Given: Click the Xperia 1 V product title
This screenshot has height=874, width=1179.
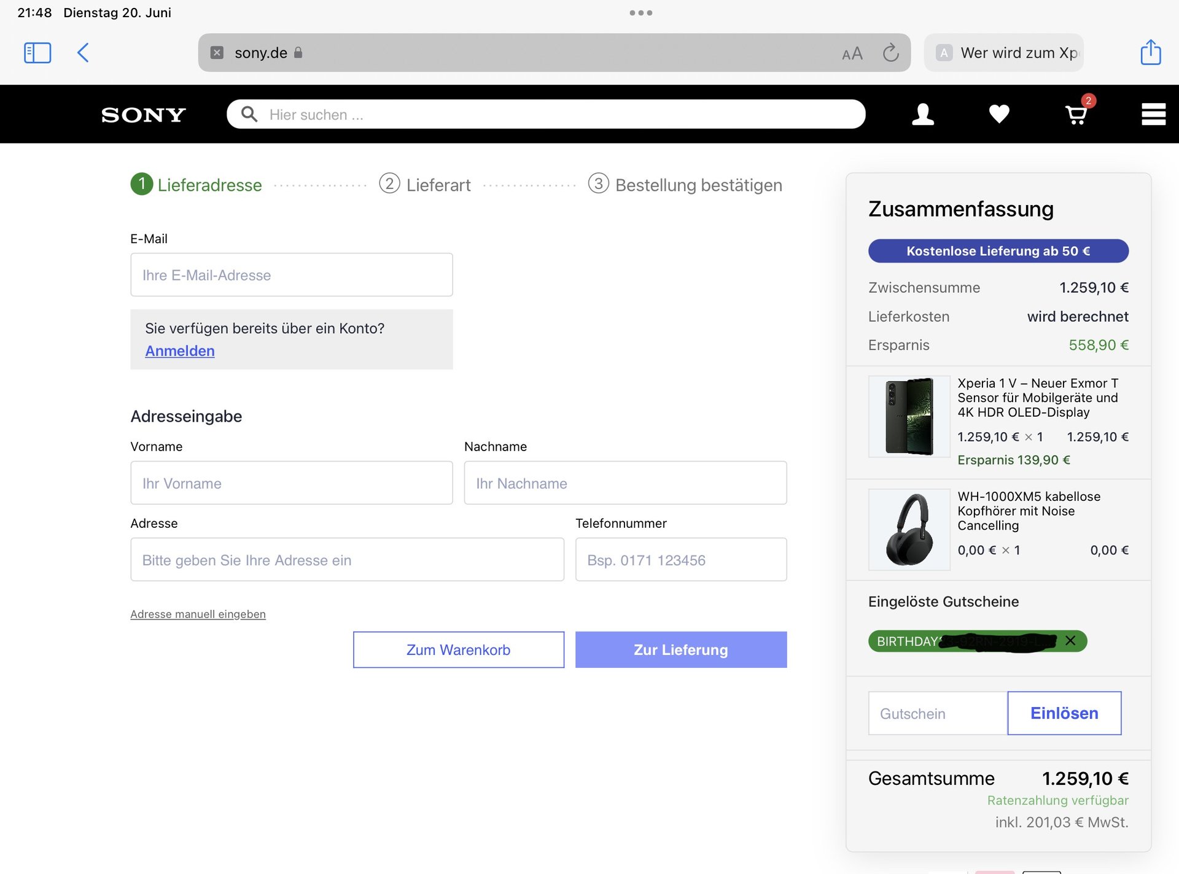Looking at the screenshot, I should (x=1038, y=398).
